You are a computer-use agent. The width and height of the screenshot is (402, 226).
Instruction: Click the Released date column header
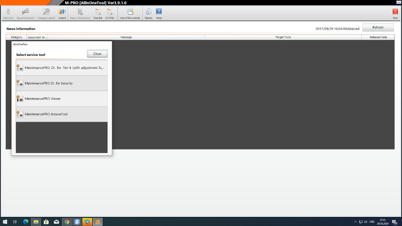click(378, 37)
